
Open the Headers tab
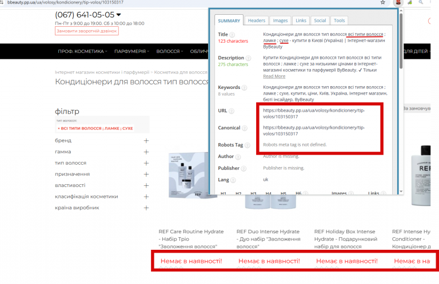click(257, 21)
